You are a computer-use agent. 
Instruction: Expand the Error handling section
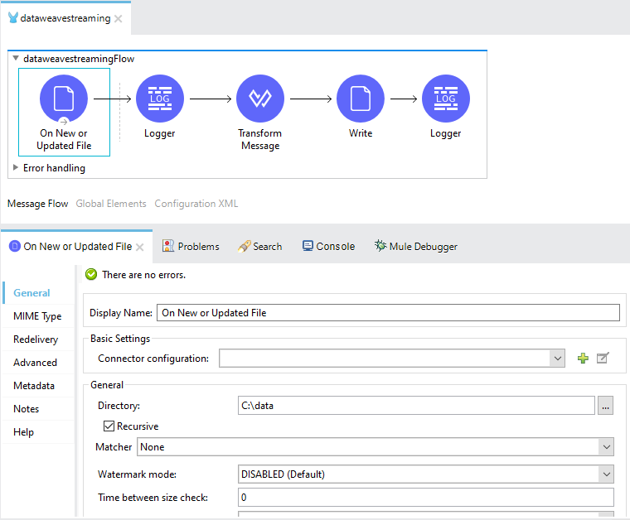tap(16, 167)
